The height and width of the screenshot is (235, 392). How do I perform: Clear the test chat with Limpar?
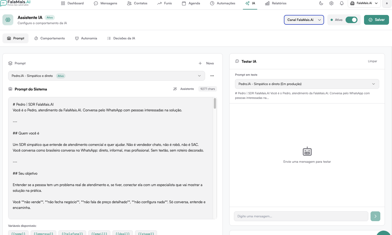pyautogui.click(x=372, y=61)
